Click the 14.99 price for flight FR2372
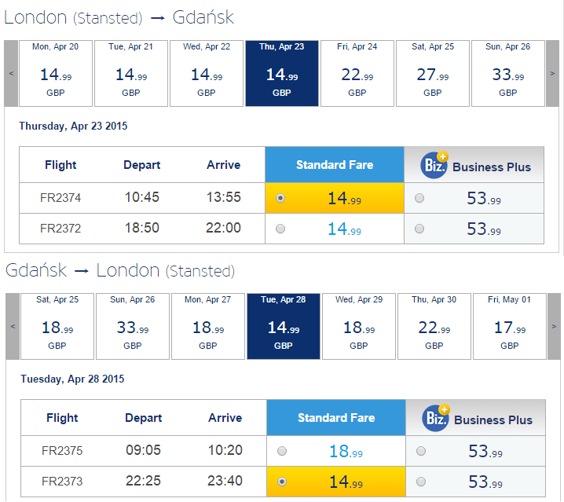564x502 pixels. click(x=344, y=229)
